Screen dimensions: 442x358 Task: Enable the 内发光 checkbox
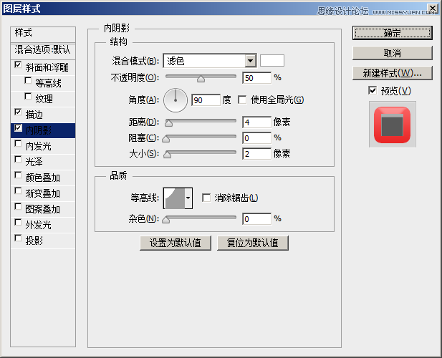[x=18, y=144]
